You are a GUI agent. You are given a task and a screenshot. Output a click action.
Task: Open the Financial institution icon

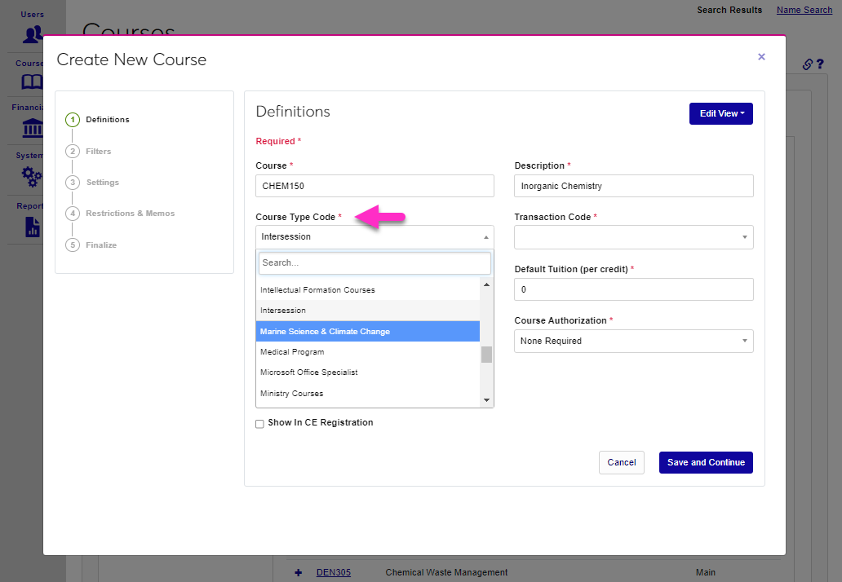tap(33, 128)
